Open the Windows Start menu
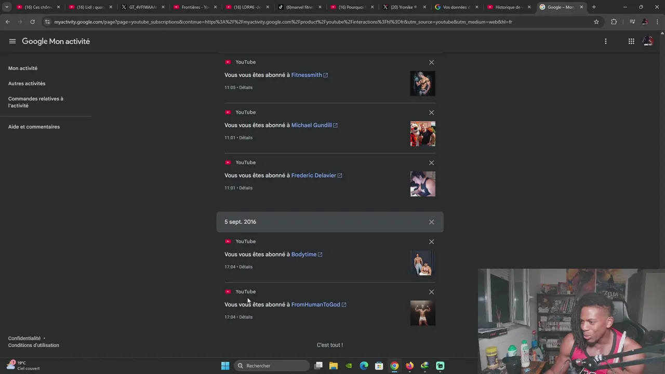Screen dimensions: 665x374 225,366
